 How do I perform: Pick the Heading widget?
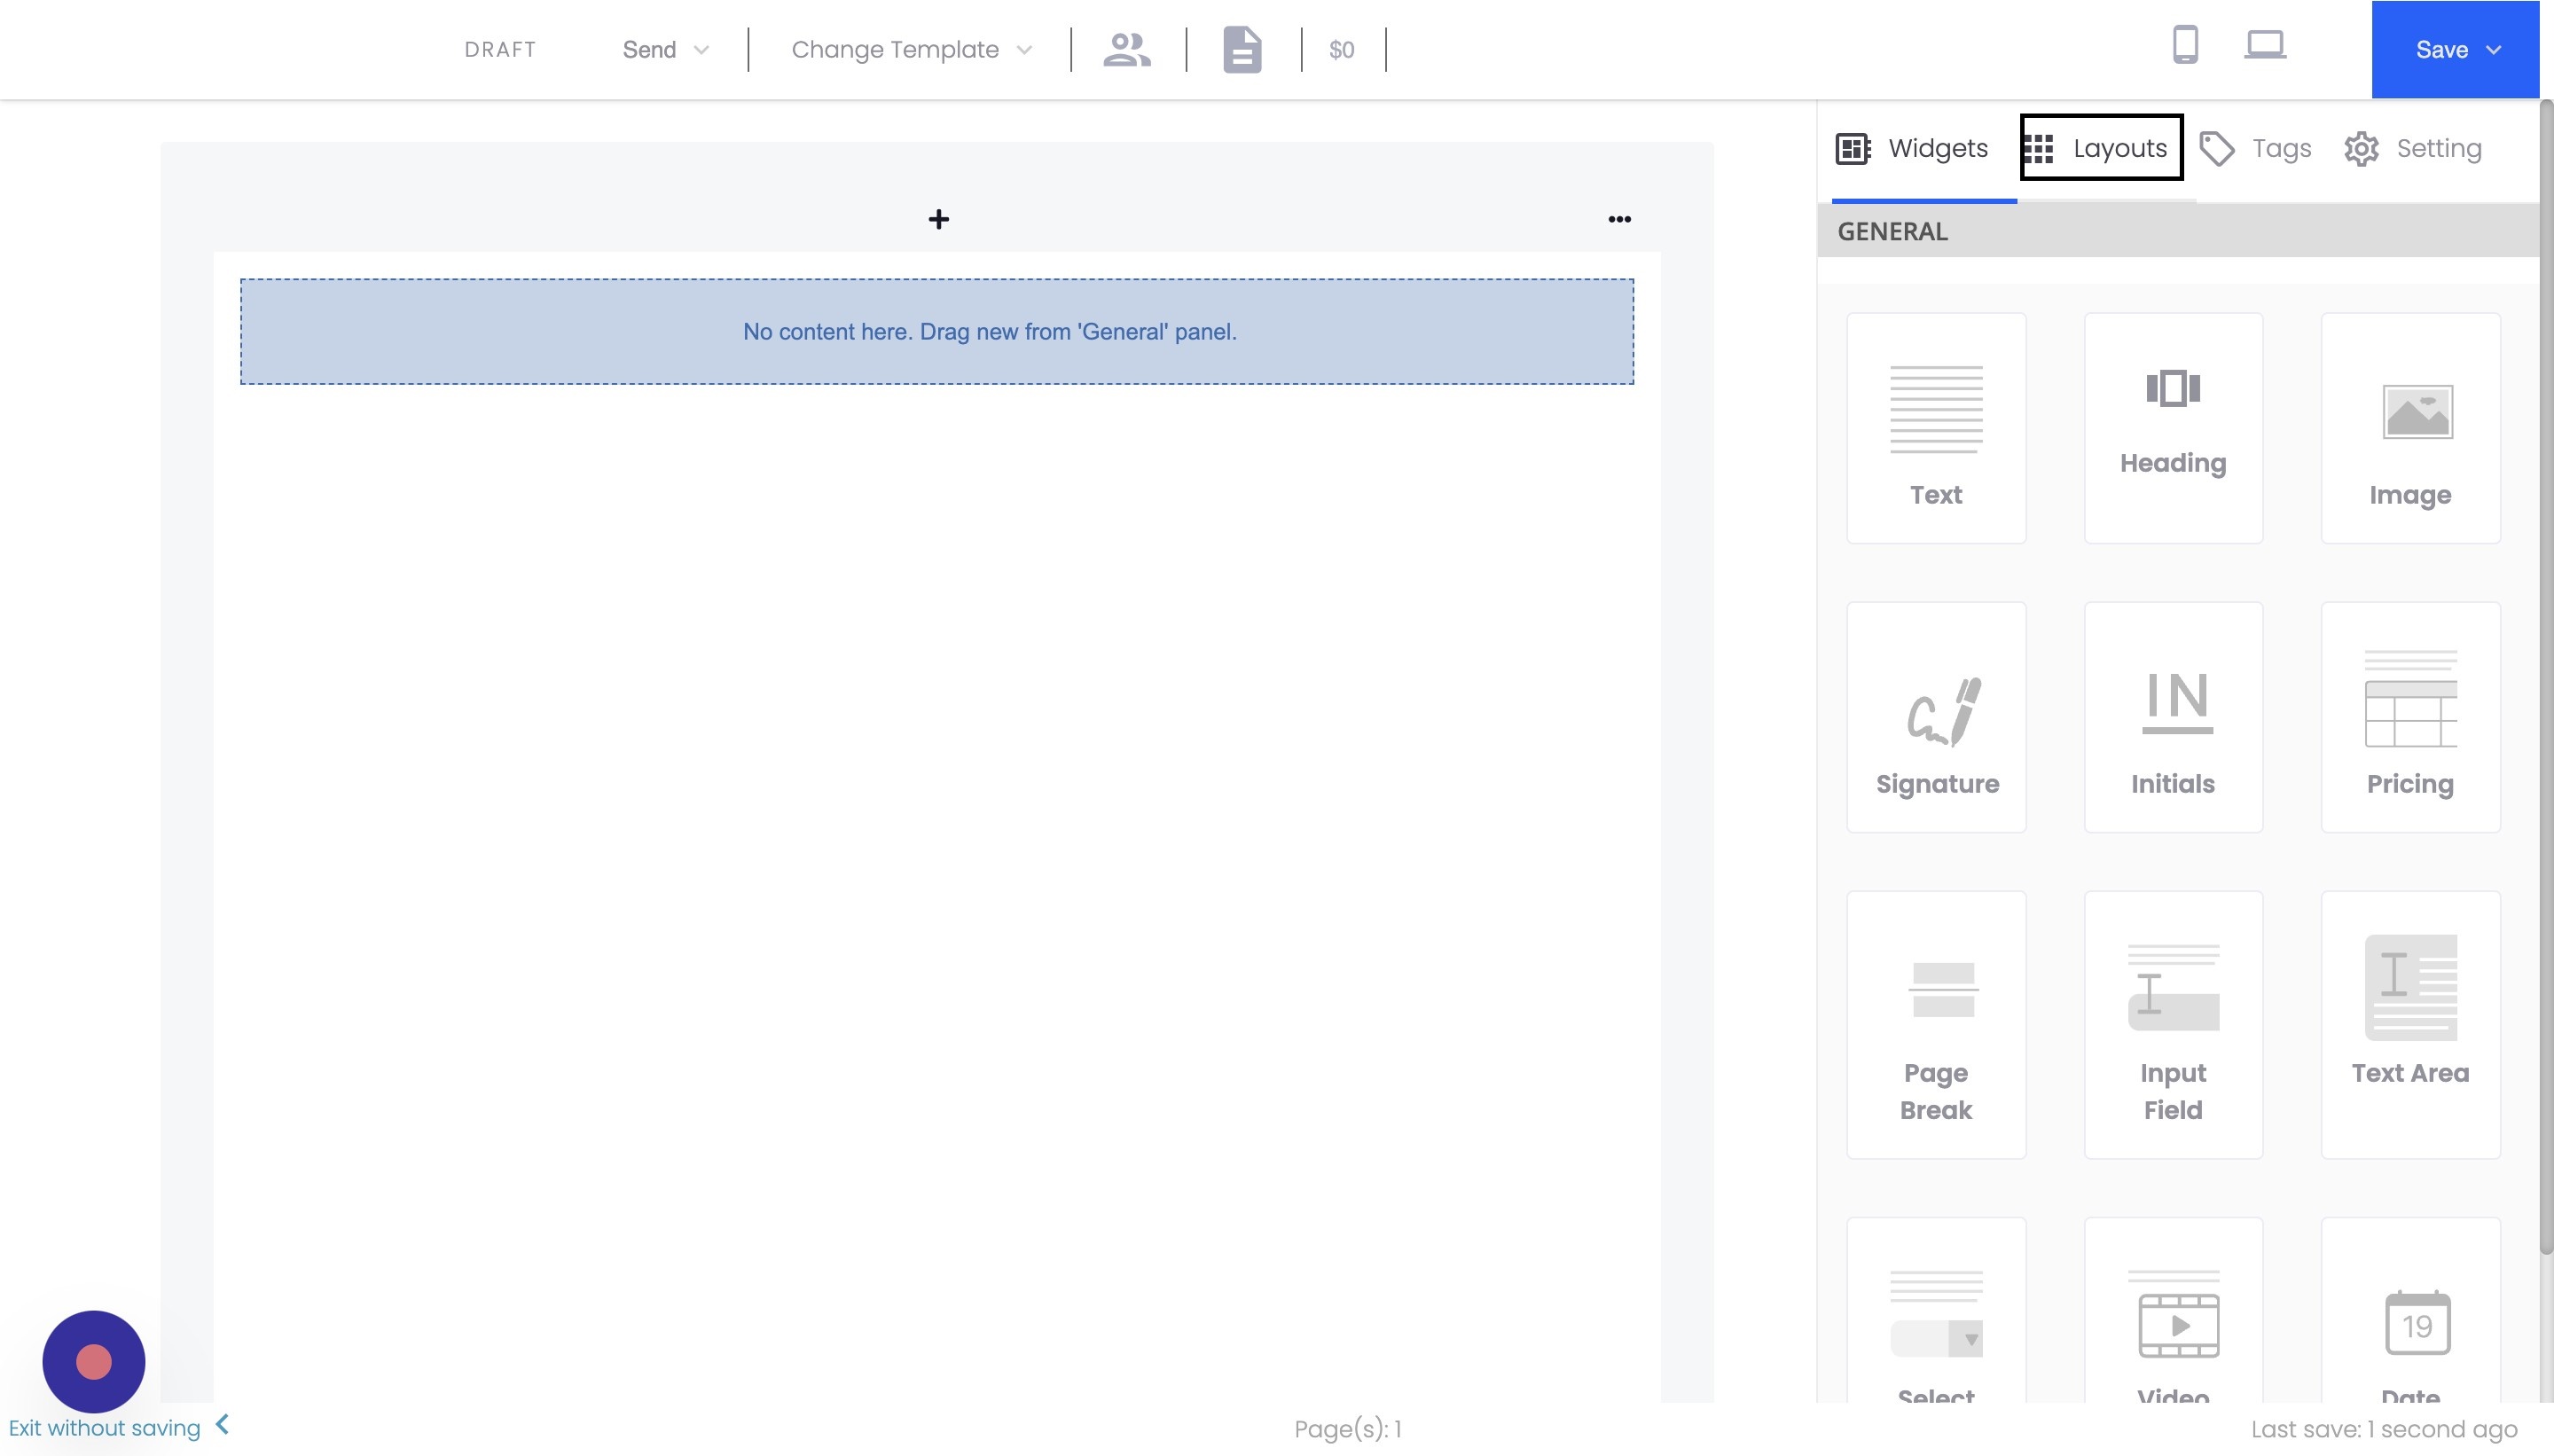(2173, 428)
